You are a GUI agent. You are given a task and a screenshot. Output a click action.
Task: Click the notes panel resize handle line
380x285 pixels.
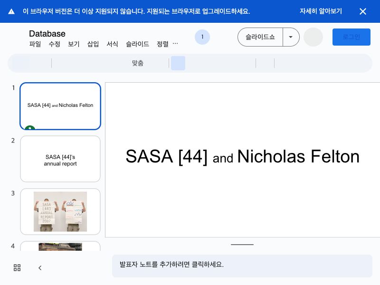pos(242,245)
